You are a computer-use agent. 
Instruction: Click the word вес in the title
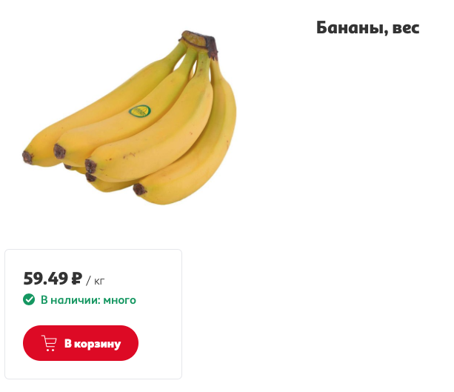point(406,28)
